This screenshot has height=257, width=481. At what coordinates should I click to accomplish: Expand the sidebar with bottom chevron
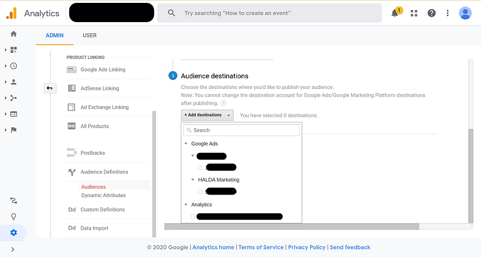(x=13, y=249)
